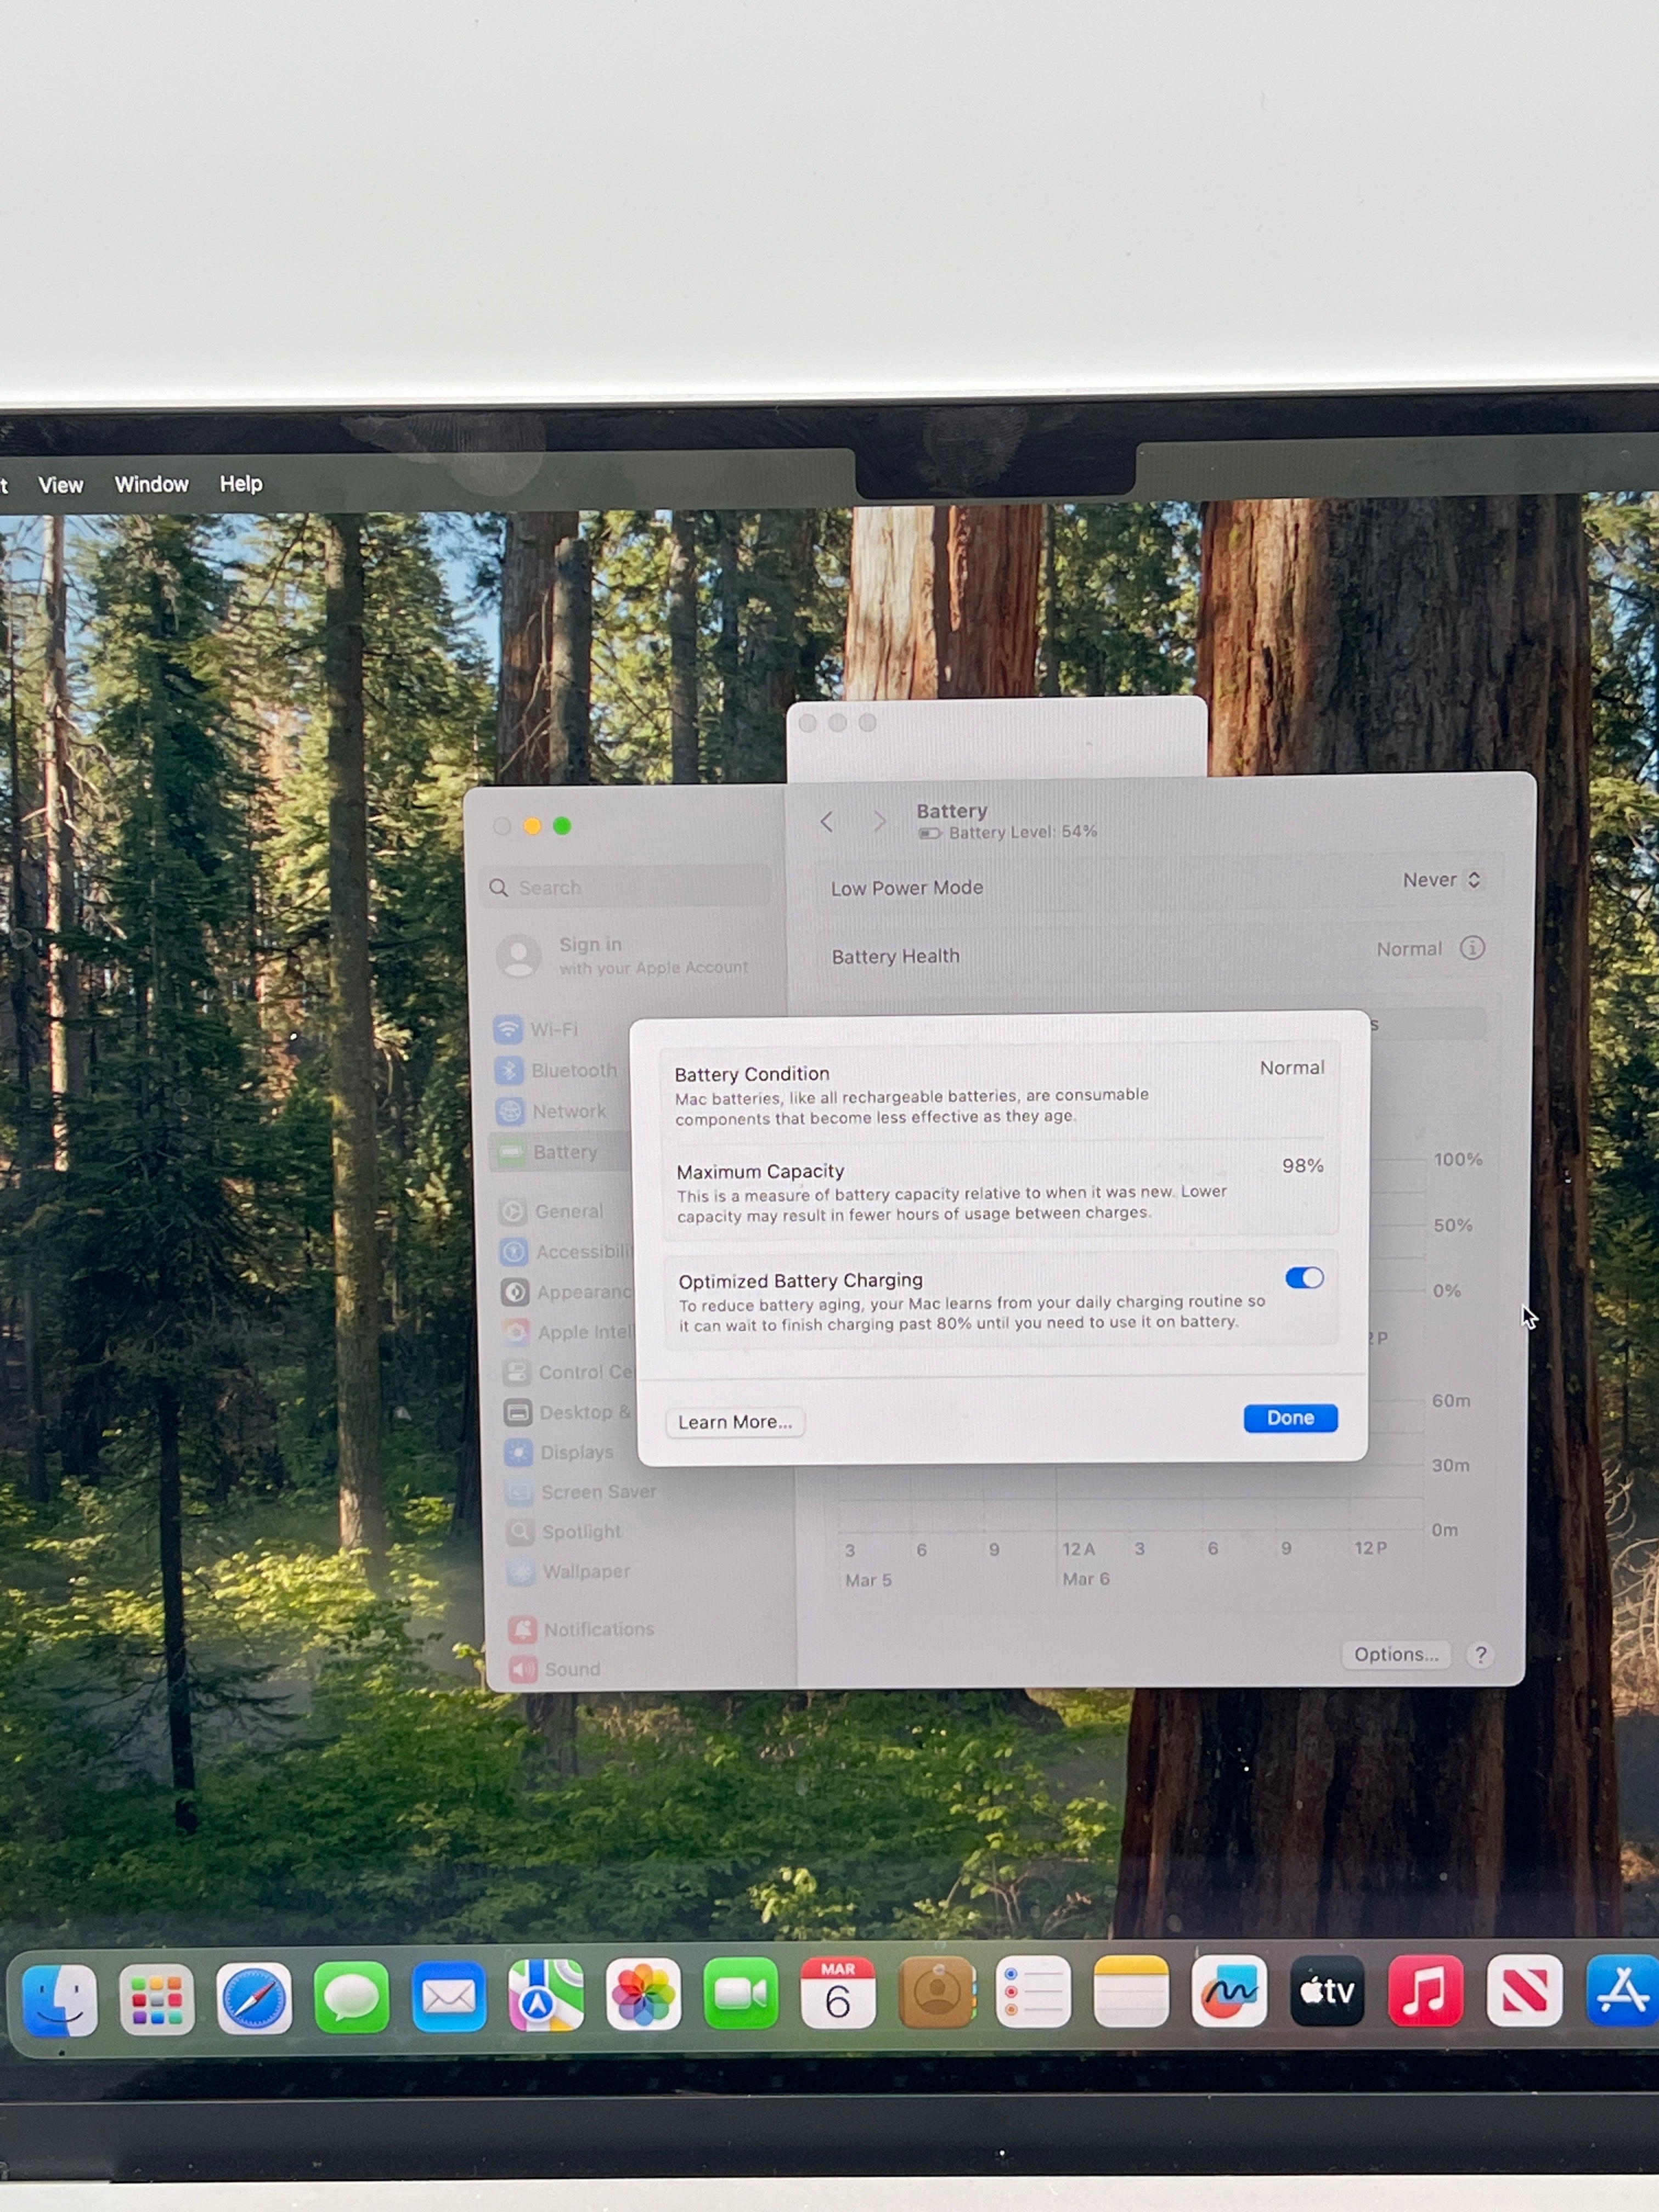The height and width of the screenshot is (2212, 1659).
Task: Open Screen Saver in the settings sidebar
Action: point(581,1492)
